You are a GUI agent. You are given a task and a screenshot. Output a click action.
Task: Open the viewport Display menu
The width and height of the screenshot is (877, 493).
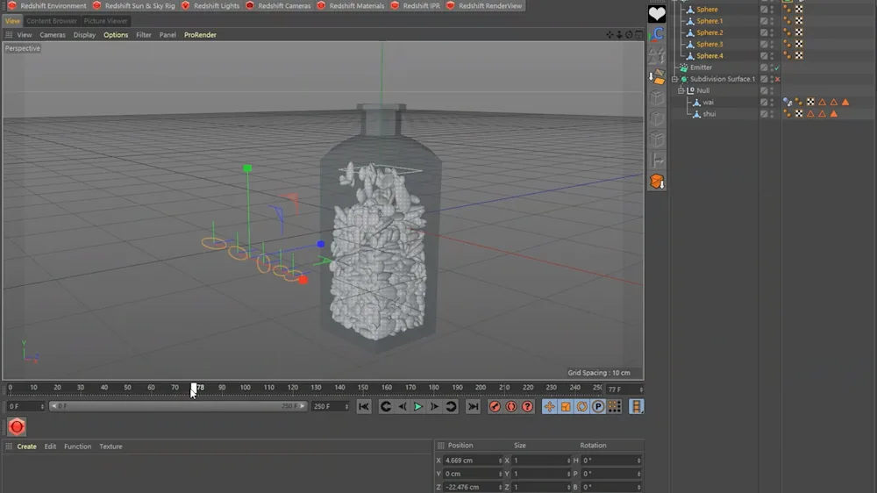coord(84,35)
